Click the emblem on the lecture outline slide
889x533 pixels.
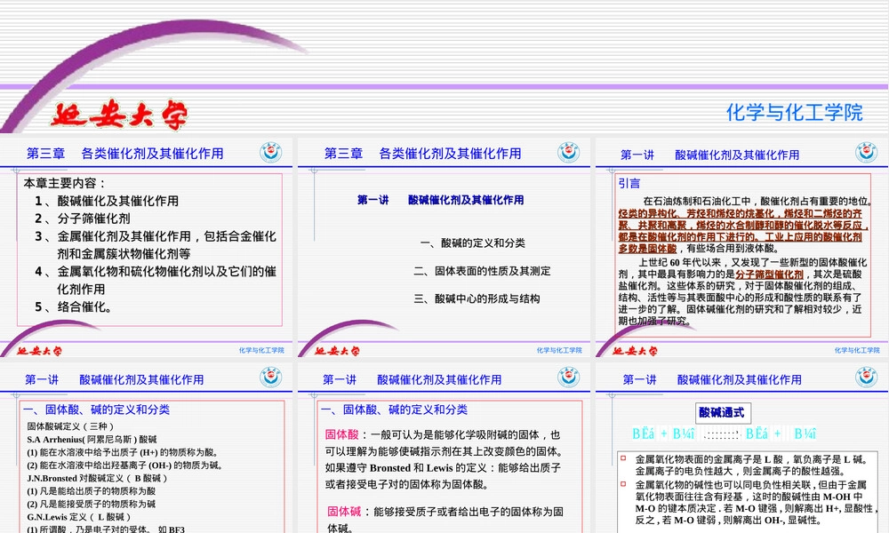(568, 153)
